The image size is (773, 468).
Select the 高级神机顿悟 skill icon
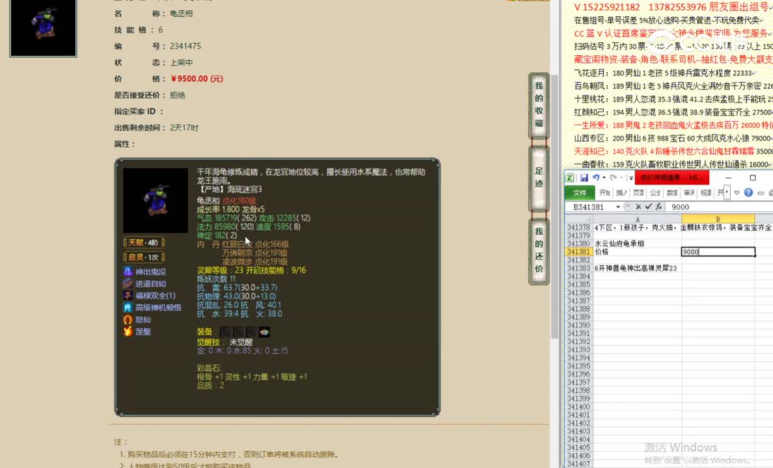(x=127, y=307)
